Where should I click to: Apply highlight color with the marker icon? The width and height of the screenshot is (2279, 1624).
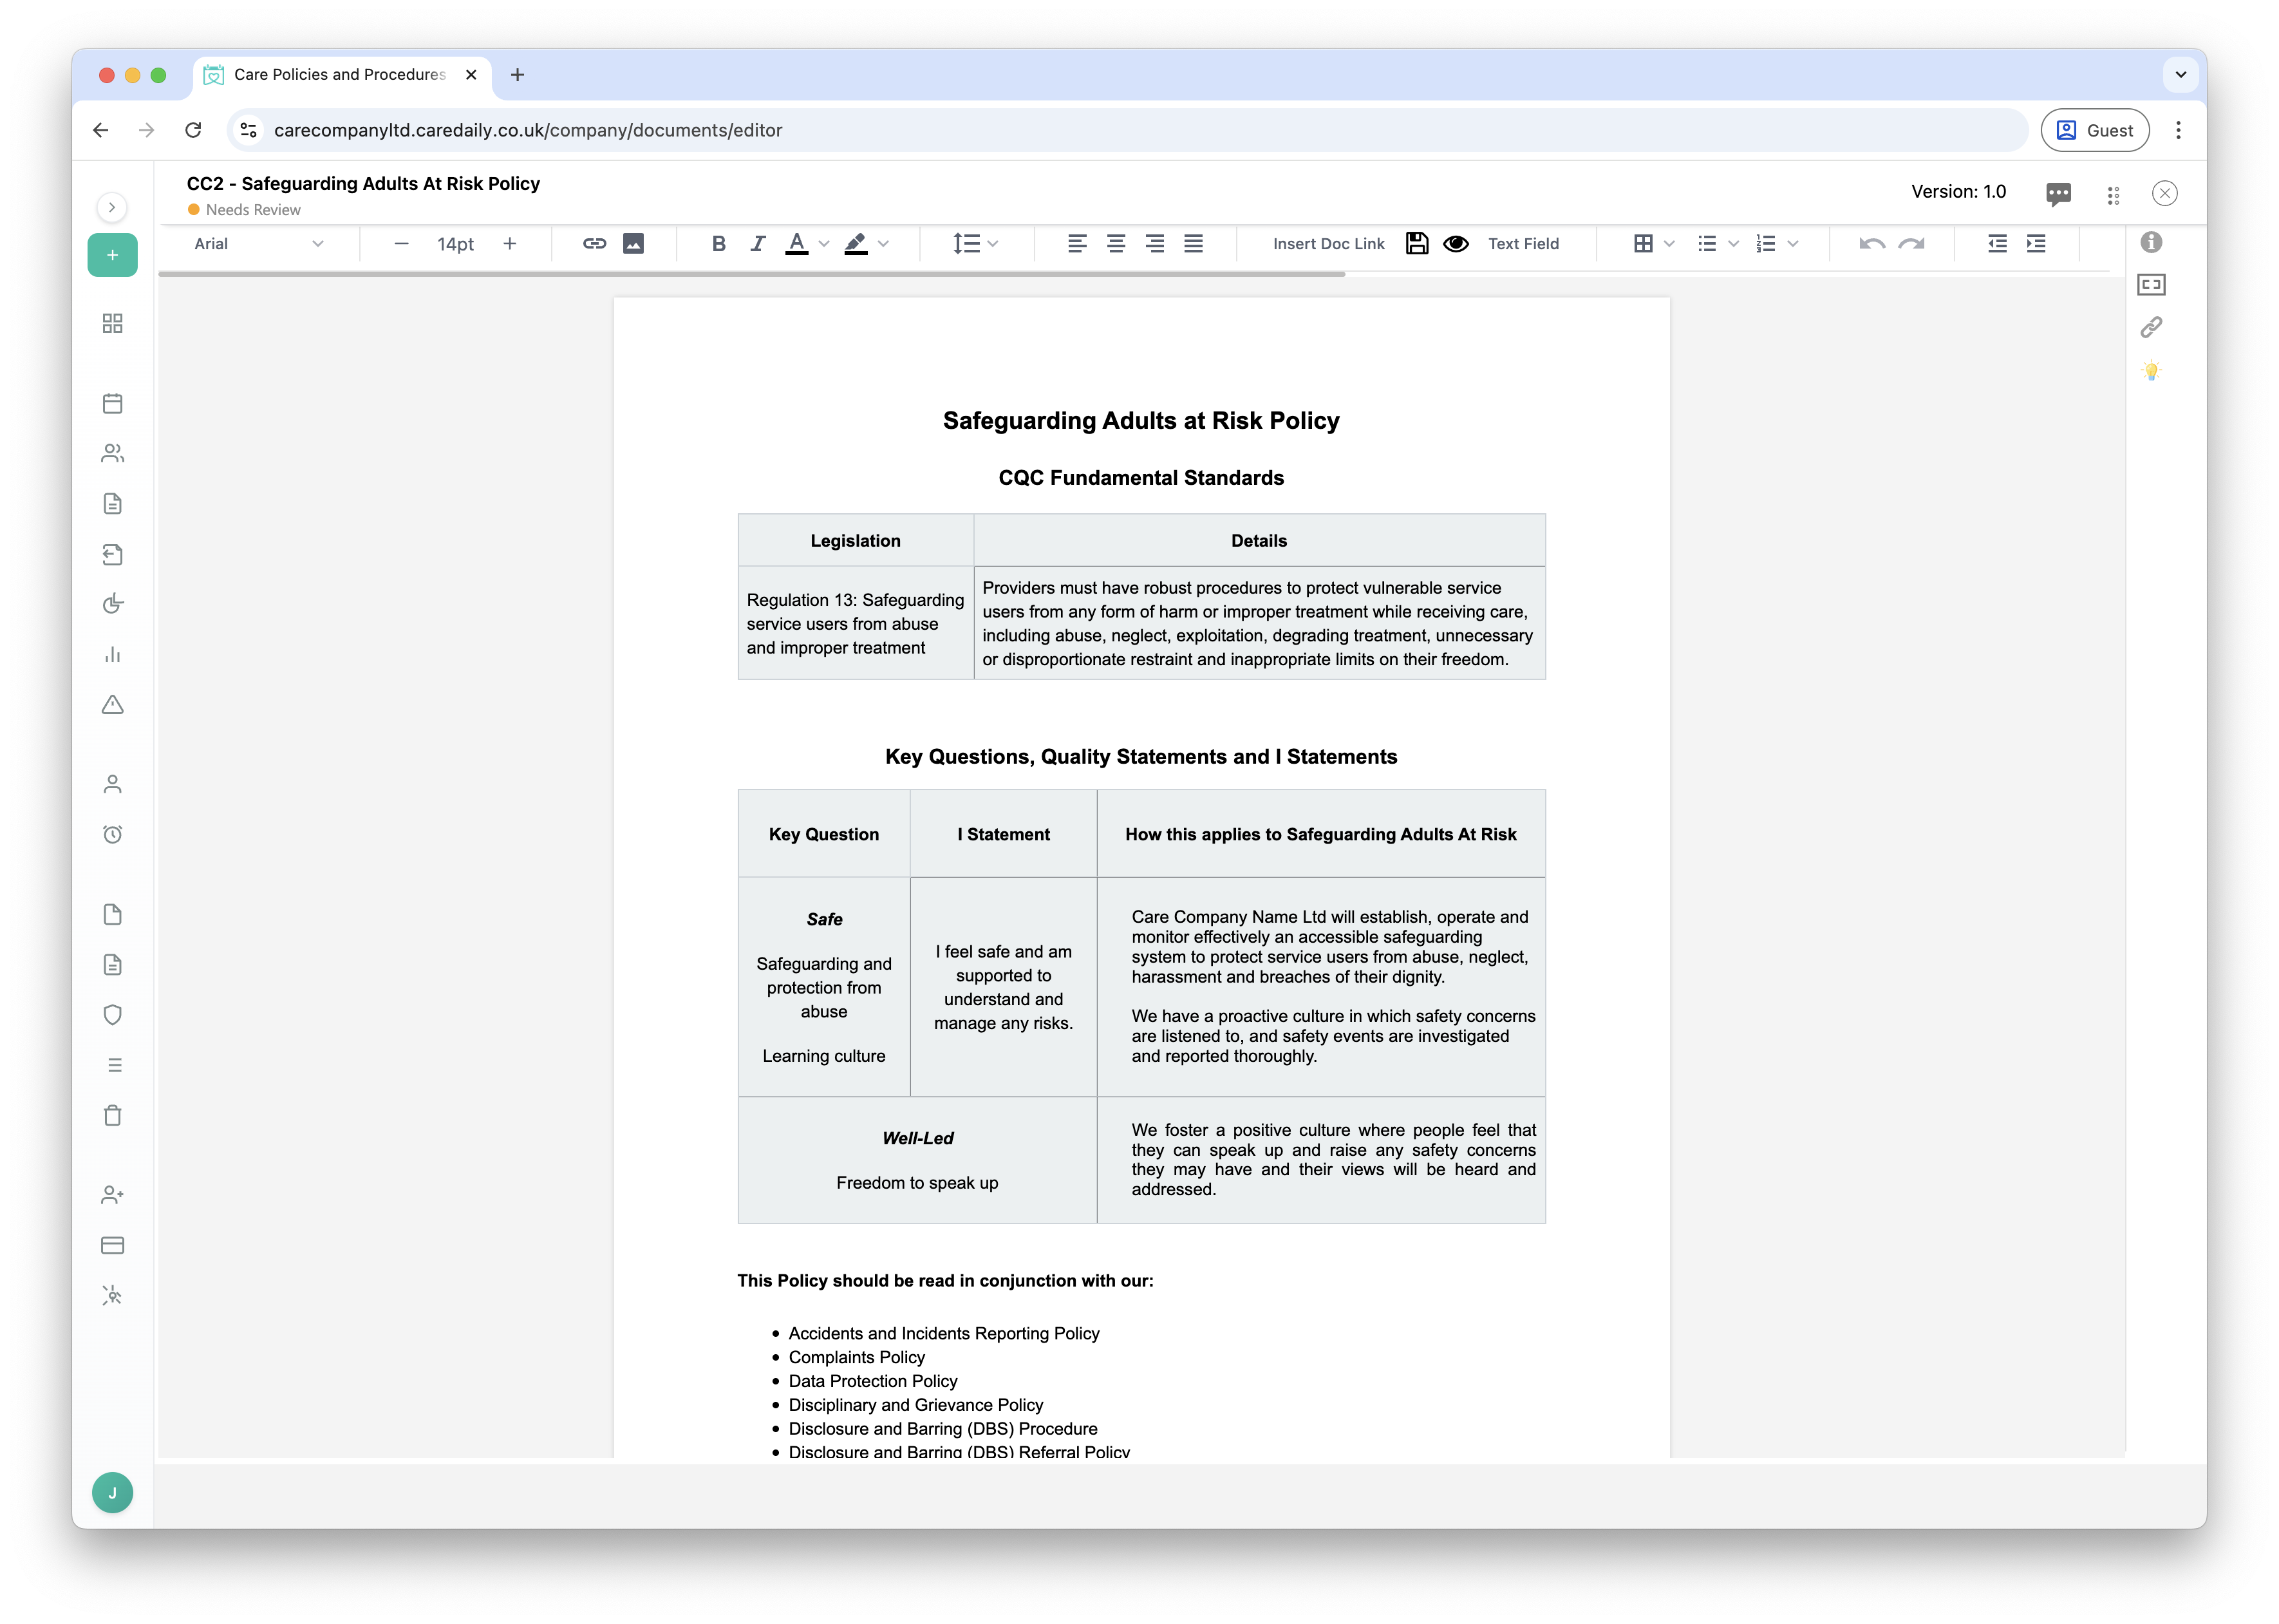point(856,243)
